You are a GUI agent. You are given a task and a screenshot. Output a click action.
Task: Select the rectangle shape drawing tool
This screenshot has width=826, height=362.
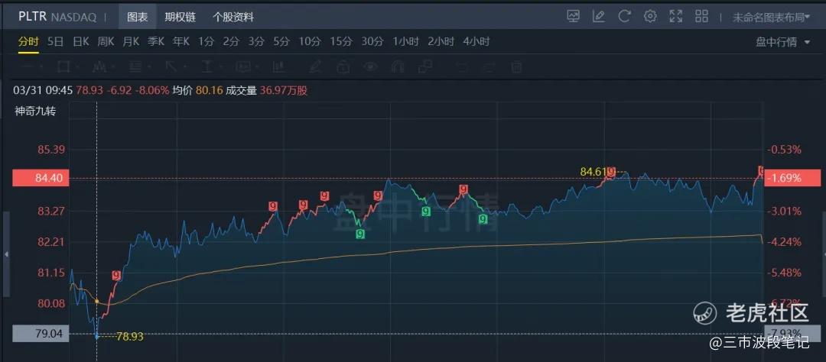tap(63, 66)
